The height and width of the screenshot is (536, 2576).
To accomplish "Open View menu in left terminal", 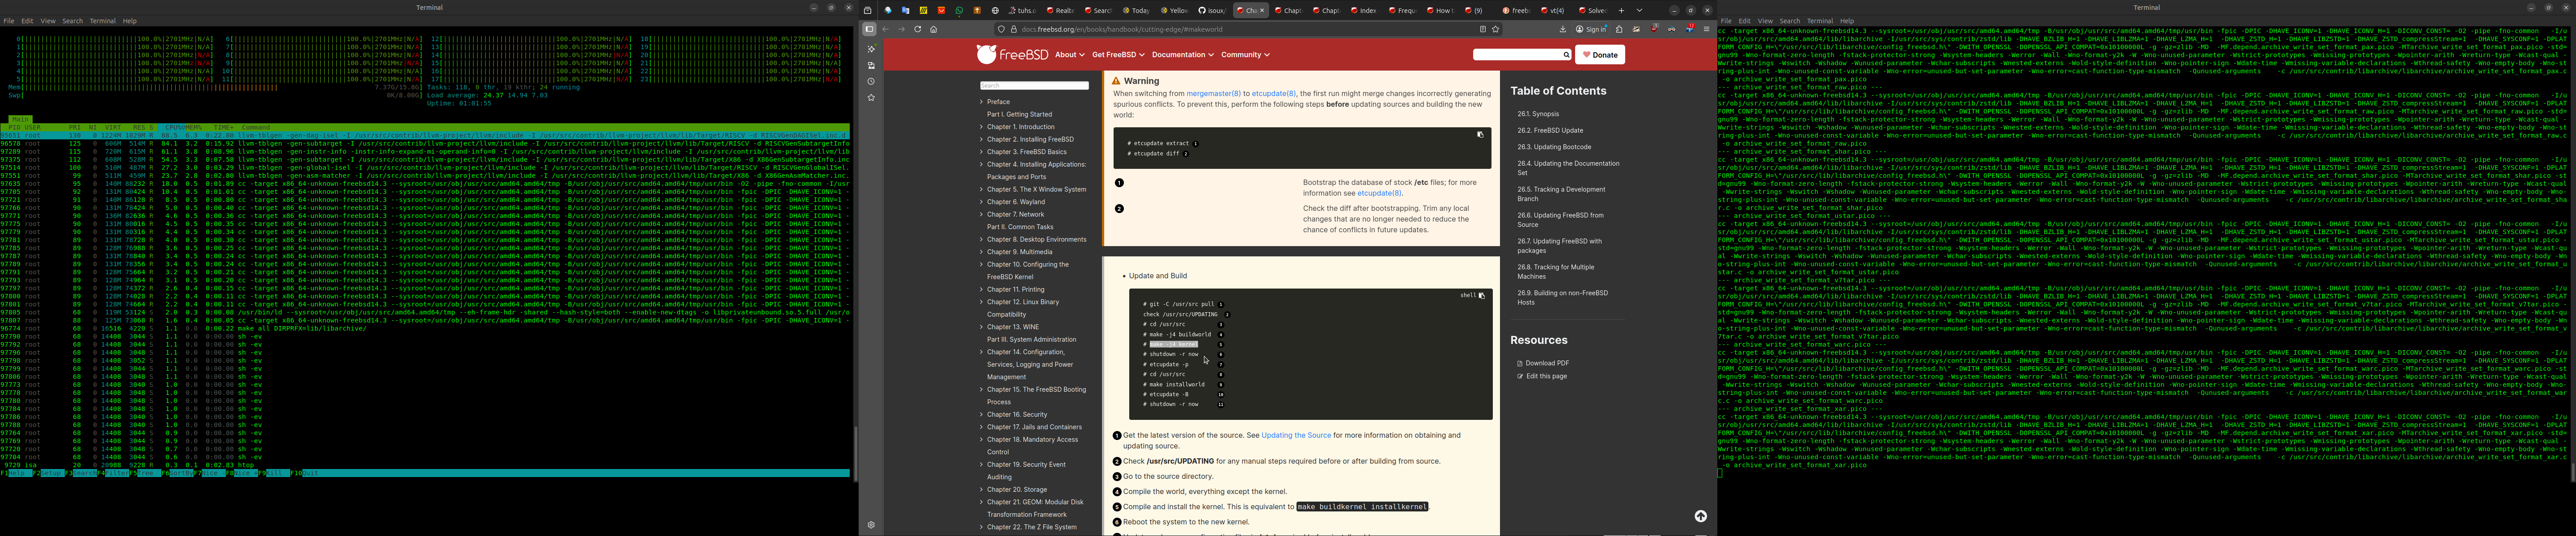I will coord(48,20).
